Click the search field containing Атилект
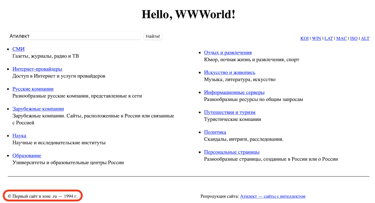 click(74, 36)
